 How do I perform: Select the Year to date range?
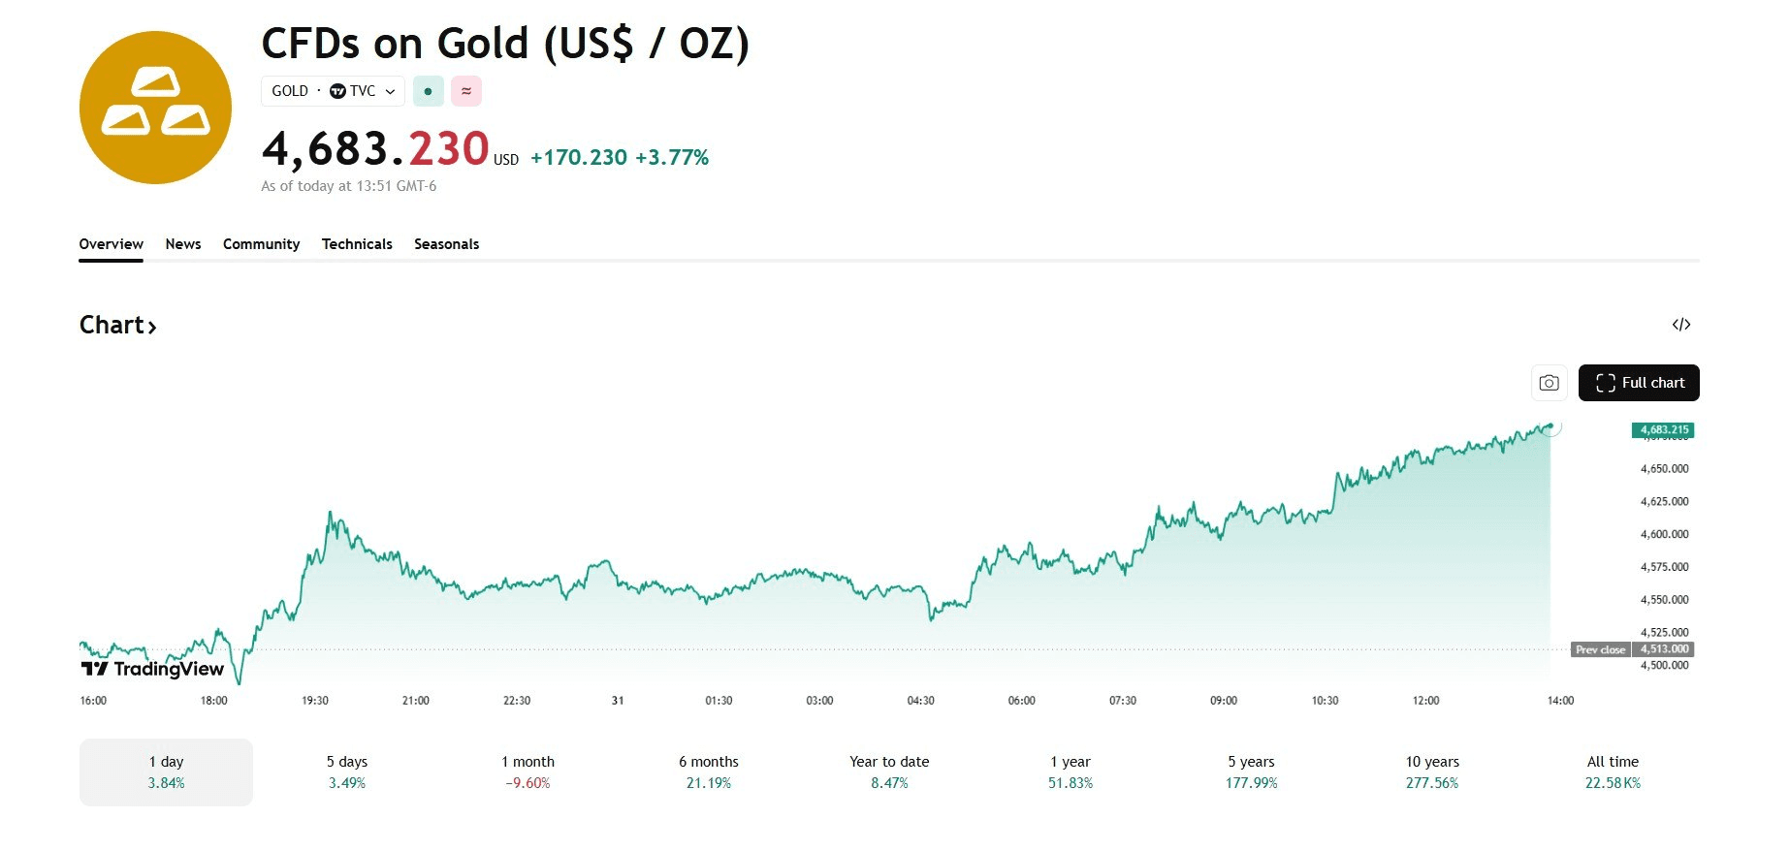click(889, 772)
